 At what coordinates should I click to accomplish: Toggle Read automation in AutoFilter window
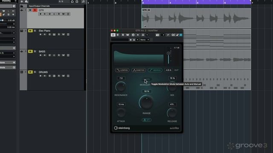[123, 35]
